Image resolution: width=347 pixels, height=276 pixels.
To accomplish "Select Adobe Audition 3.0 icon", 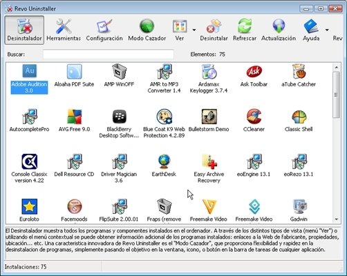I will 29,79.
